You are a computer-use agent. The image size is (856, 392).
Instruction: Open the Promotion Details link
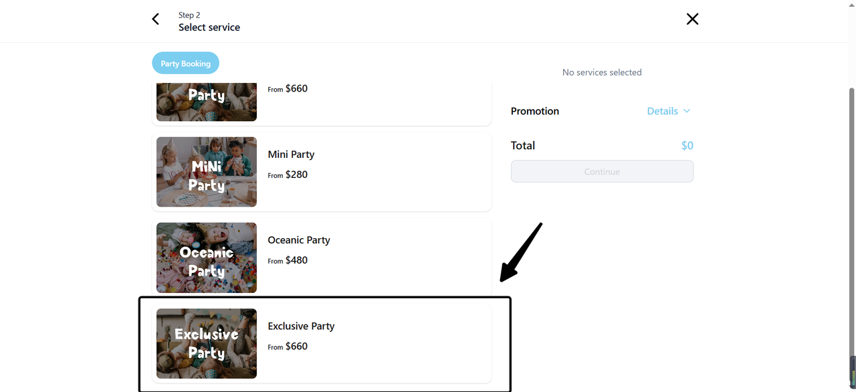(x=662, y=111)
